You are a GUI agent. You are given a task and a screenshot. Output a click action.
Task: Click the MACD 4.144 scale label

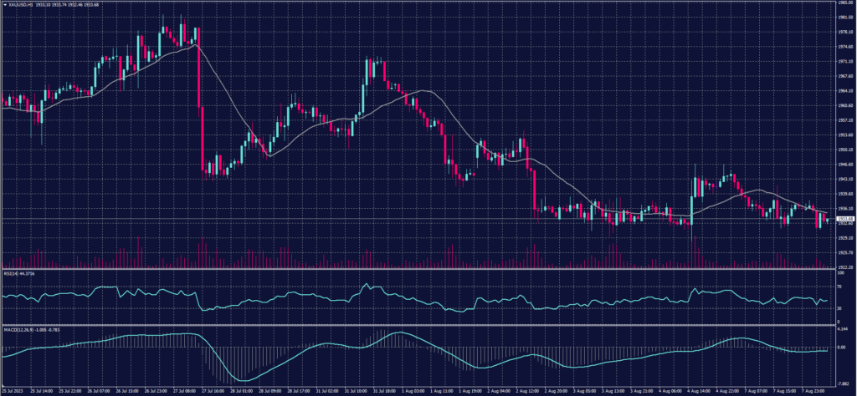click(844, 332)
